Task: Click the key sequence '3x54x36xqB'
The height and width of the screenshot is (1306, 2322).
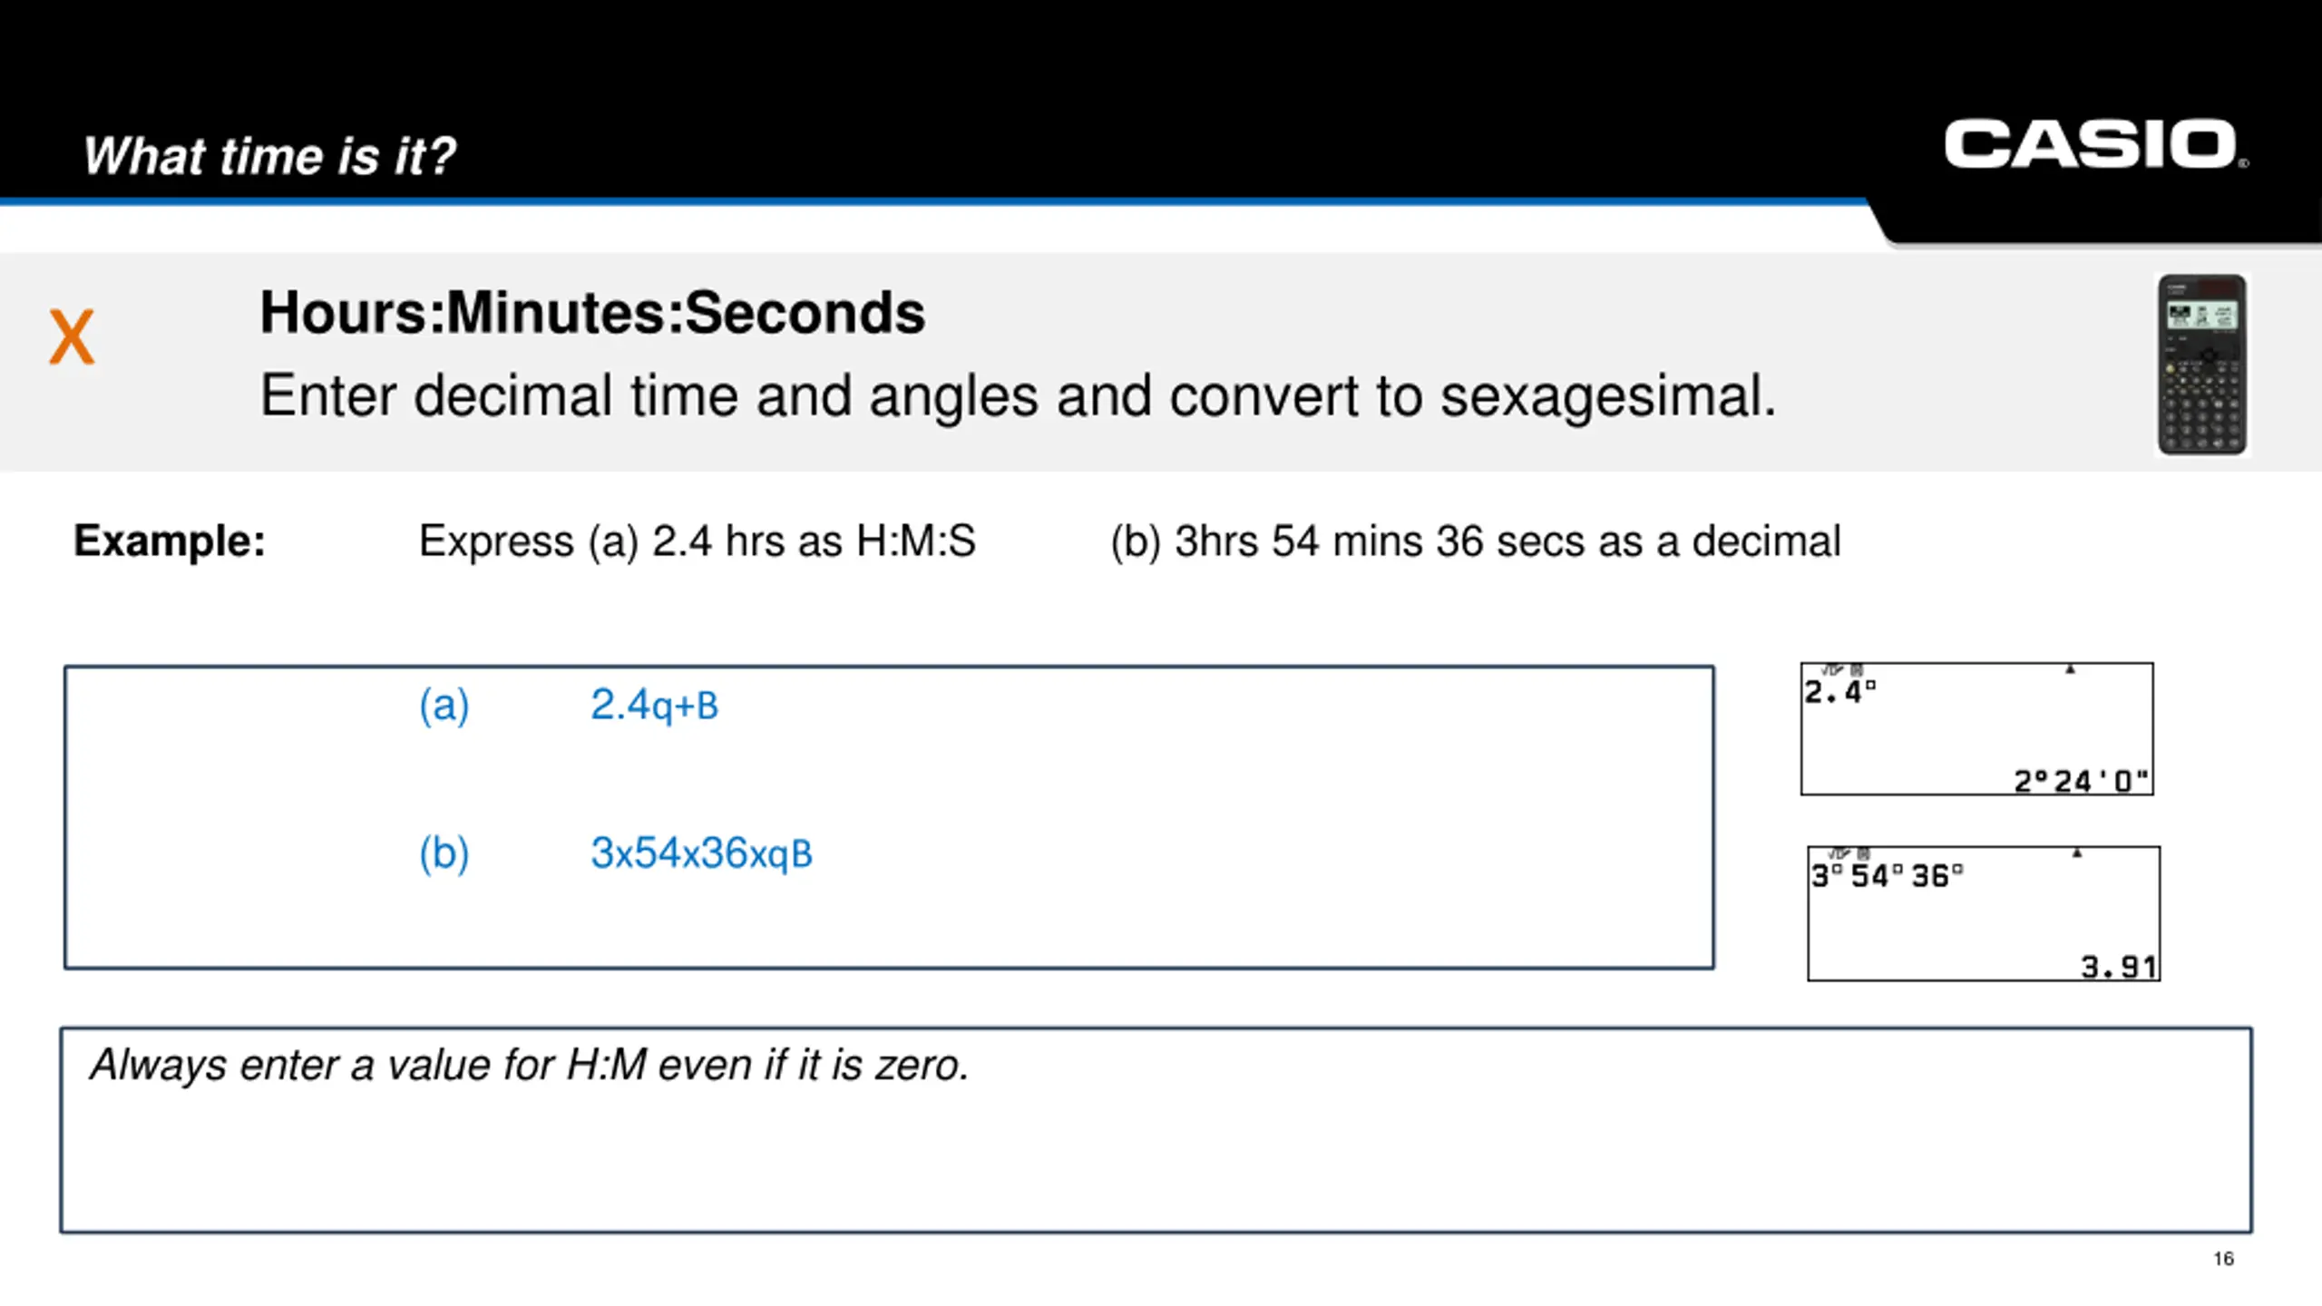Action: (701, 853)
